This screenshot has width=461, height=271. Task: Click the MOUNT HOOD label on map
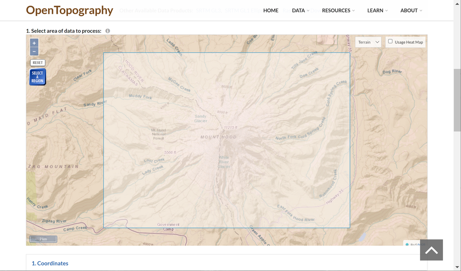point(219,137)
